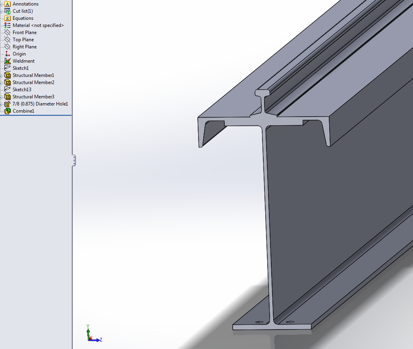Viewport: 413px width, 349px height.
Task: Click the Annotations folder icon
Action: coord(8,4)
